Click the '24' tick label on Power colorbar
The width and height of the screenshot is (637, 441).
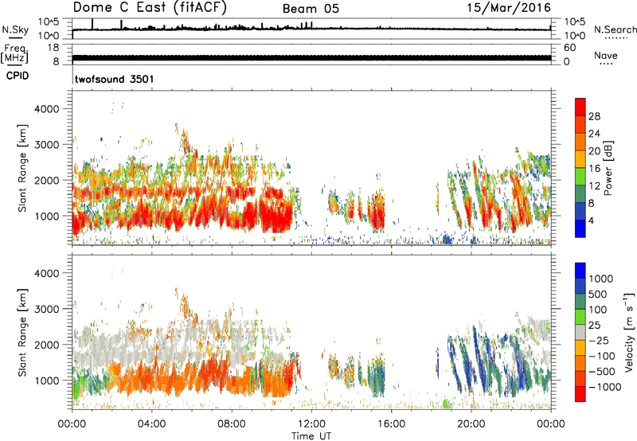(594, 134)
